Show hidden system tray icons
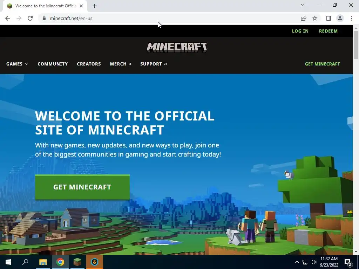Viewport: 359px width, 269px height. (297, 262)
